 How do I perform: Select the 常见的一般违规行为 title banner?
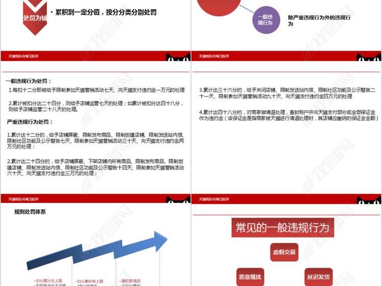[281, 228]
